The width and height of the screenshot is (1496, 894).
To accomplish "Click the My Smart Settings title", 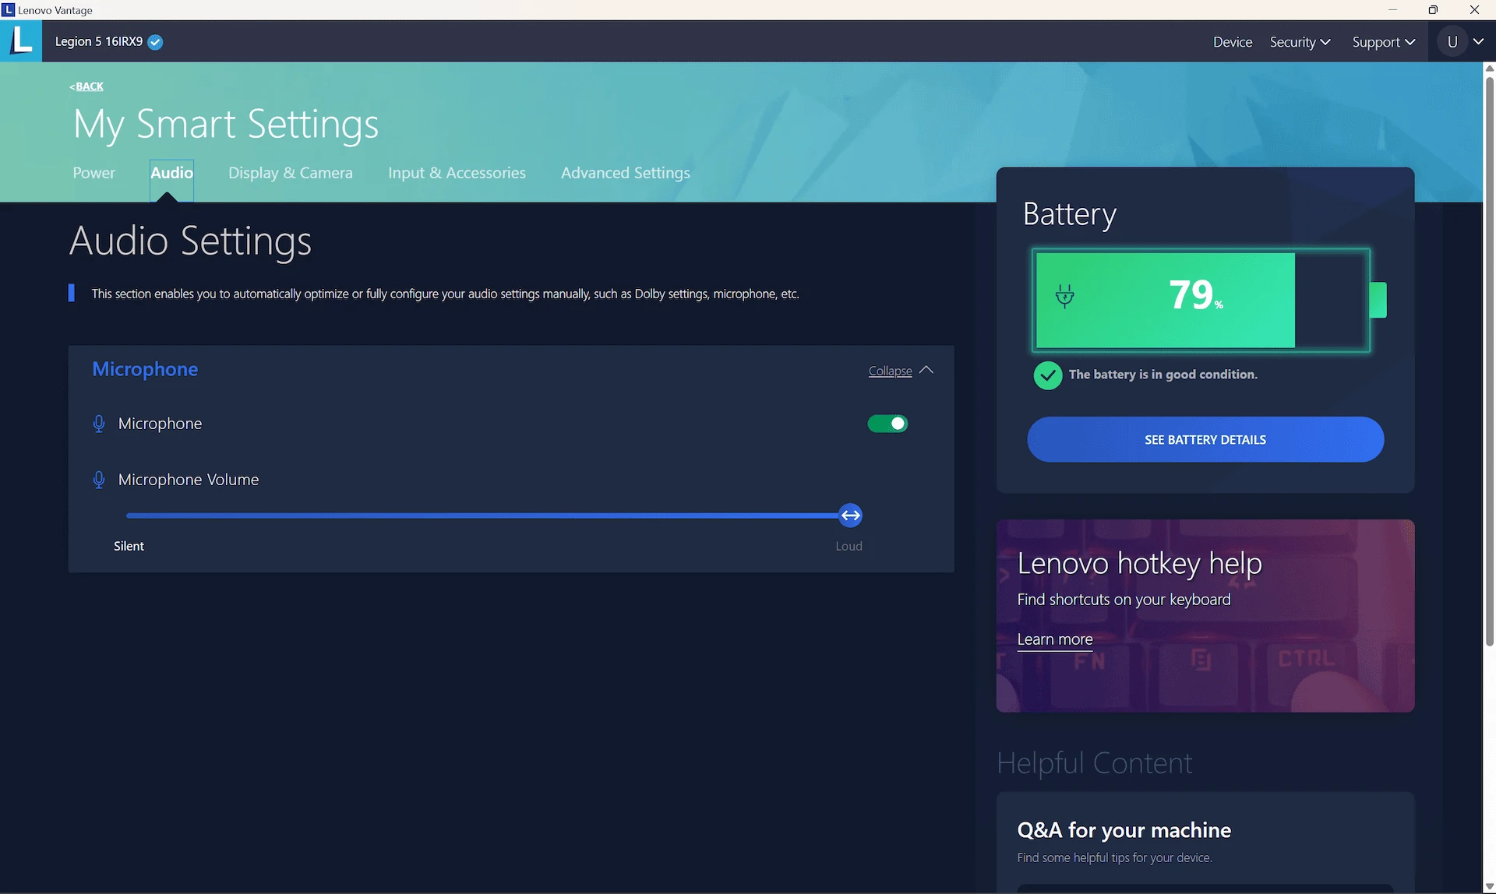I will click(226, 125).
